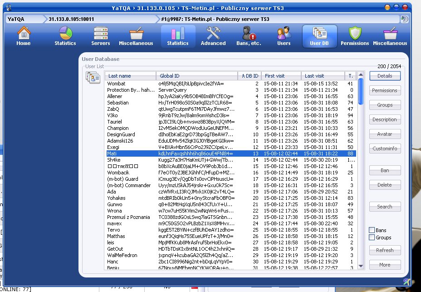Open the Home section
This screenshot has height=292, width=421.
(23, 36)
